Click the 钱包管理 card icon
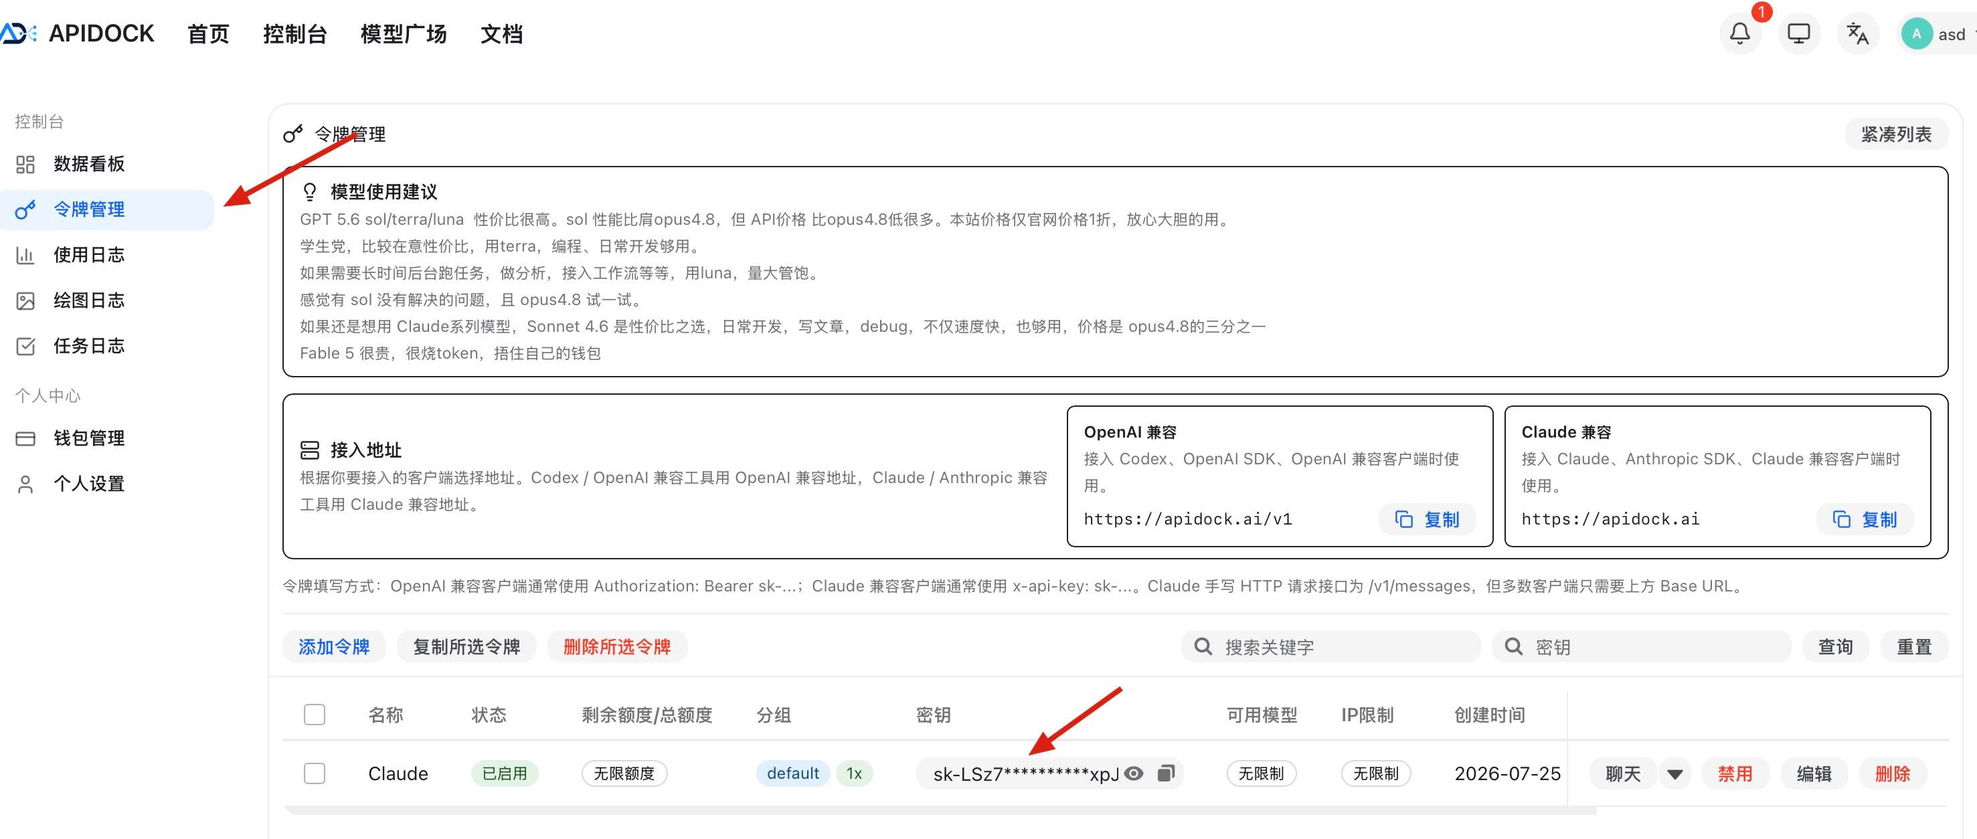 (25, 439)
